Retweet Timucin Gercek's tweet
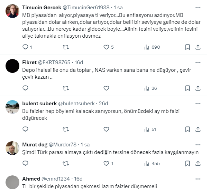Viewport: 211px width, 193px height. coord(65,47)
